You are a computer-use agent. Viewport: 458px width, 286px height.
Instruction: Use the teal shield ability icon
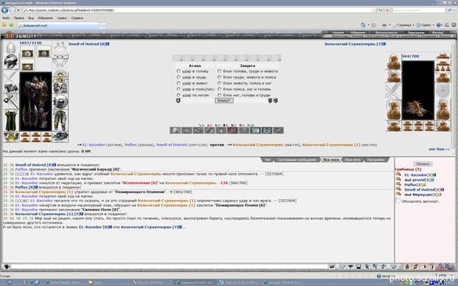click(x=255, y=130)
